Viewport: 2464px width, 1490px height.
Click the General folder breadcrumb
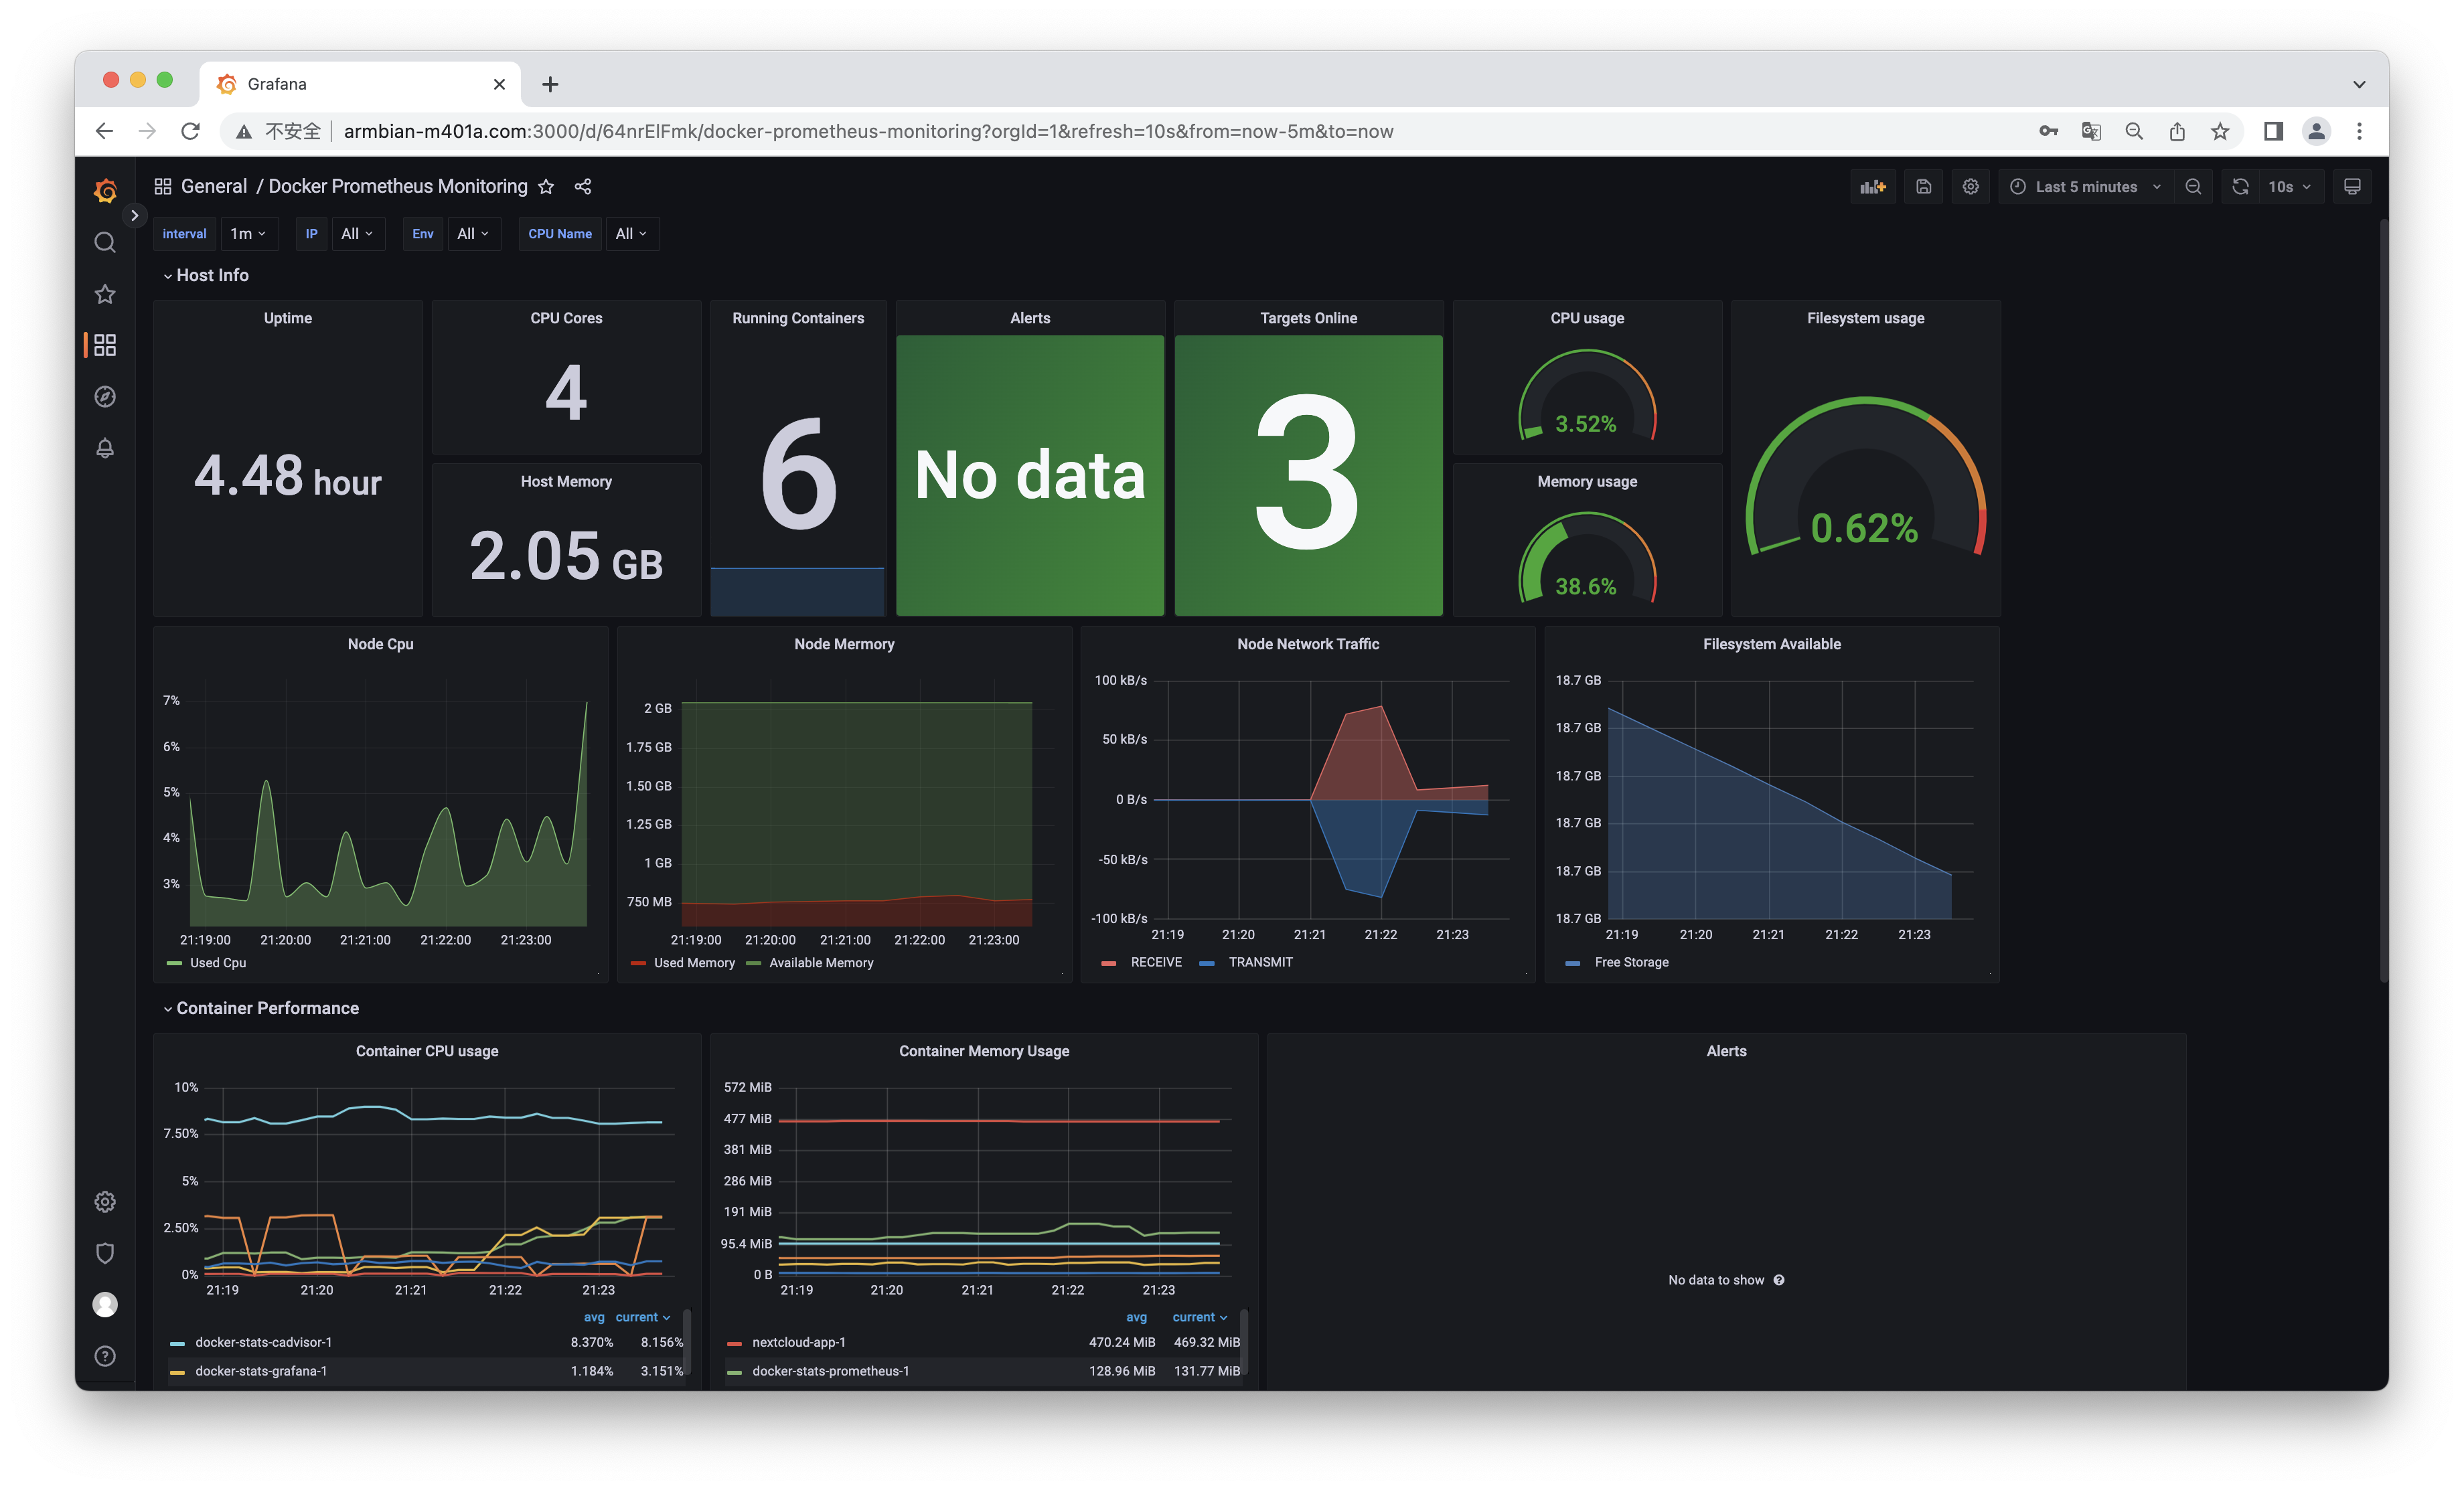[x=214, y=187]
